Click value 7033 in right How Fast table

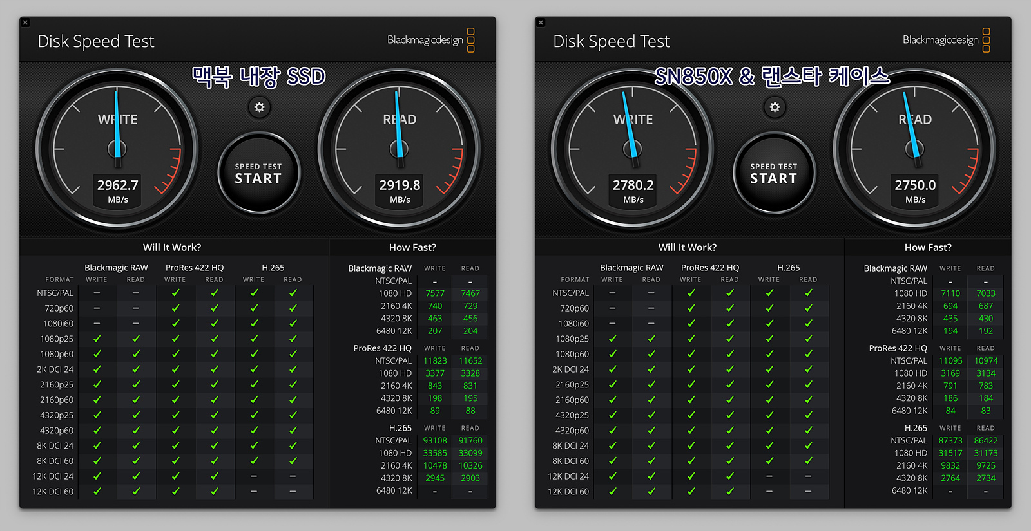click(x=986, y=293)
